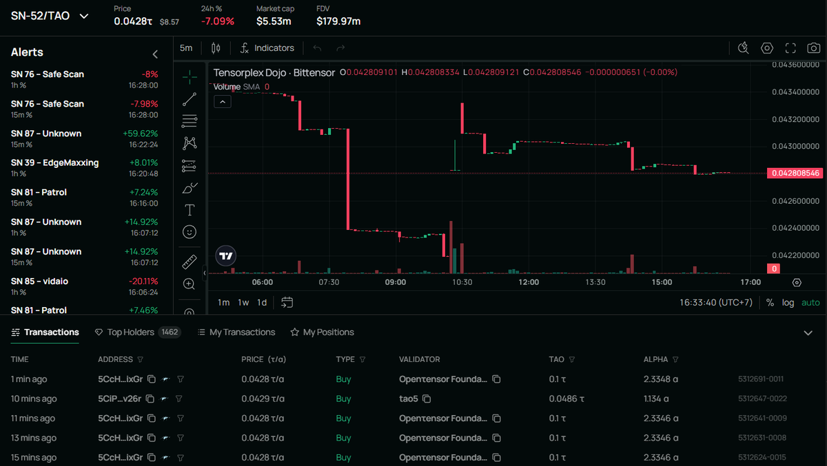Viewport: 827px width, 466px height.
Task: Select the trend line drawing tool
Action: point(190,99)
